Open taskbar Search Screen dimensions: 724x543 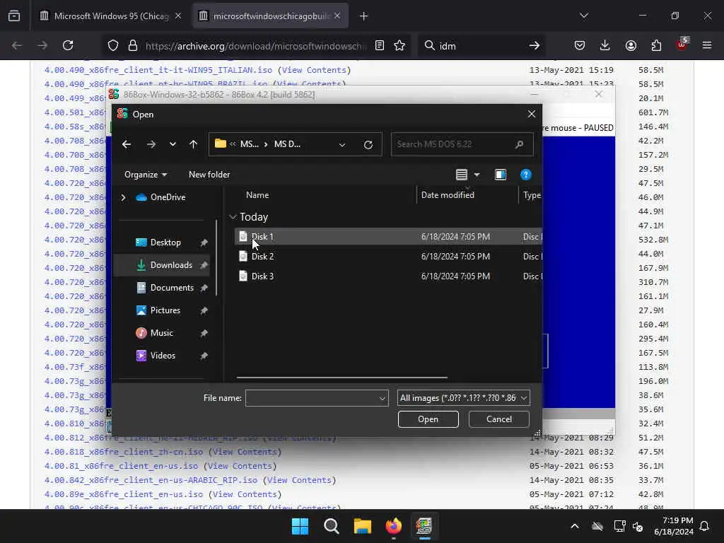click(x=331, y=526)
